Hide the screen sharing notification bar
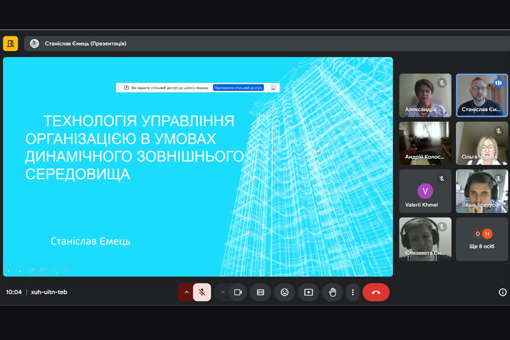 (x=273, y=88)
